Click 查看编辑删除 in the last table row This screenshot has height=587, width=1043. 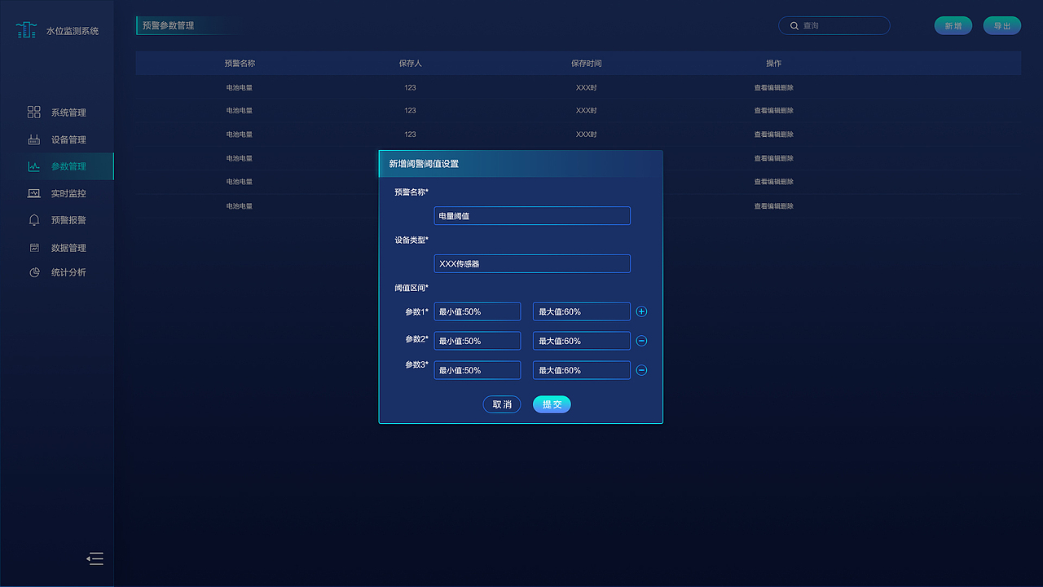coord(773,206)
